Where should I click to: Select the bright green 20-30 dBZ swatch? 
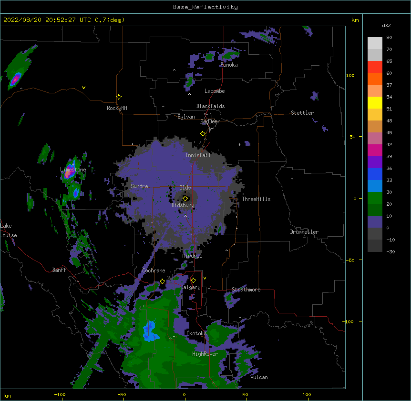coord(375,198)
